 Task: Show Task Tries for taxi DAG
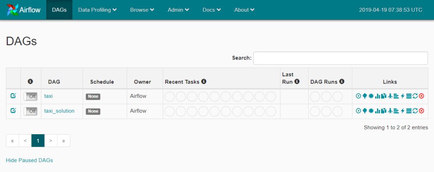(x=384, y=96)
